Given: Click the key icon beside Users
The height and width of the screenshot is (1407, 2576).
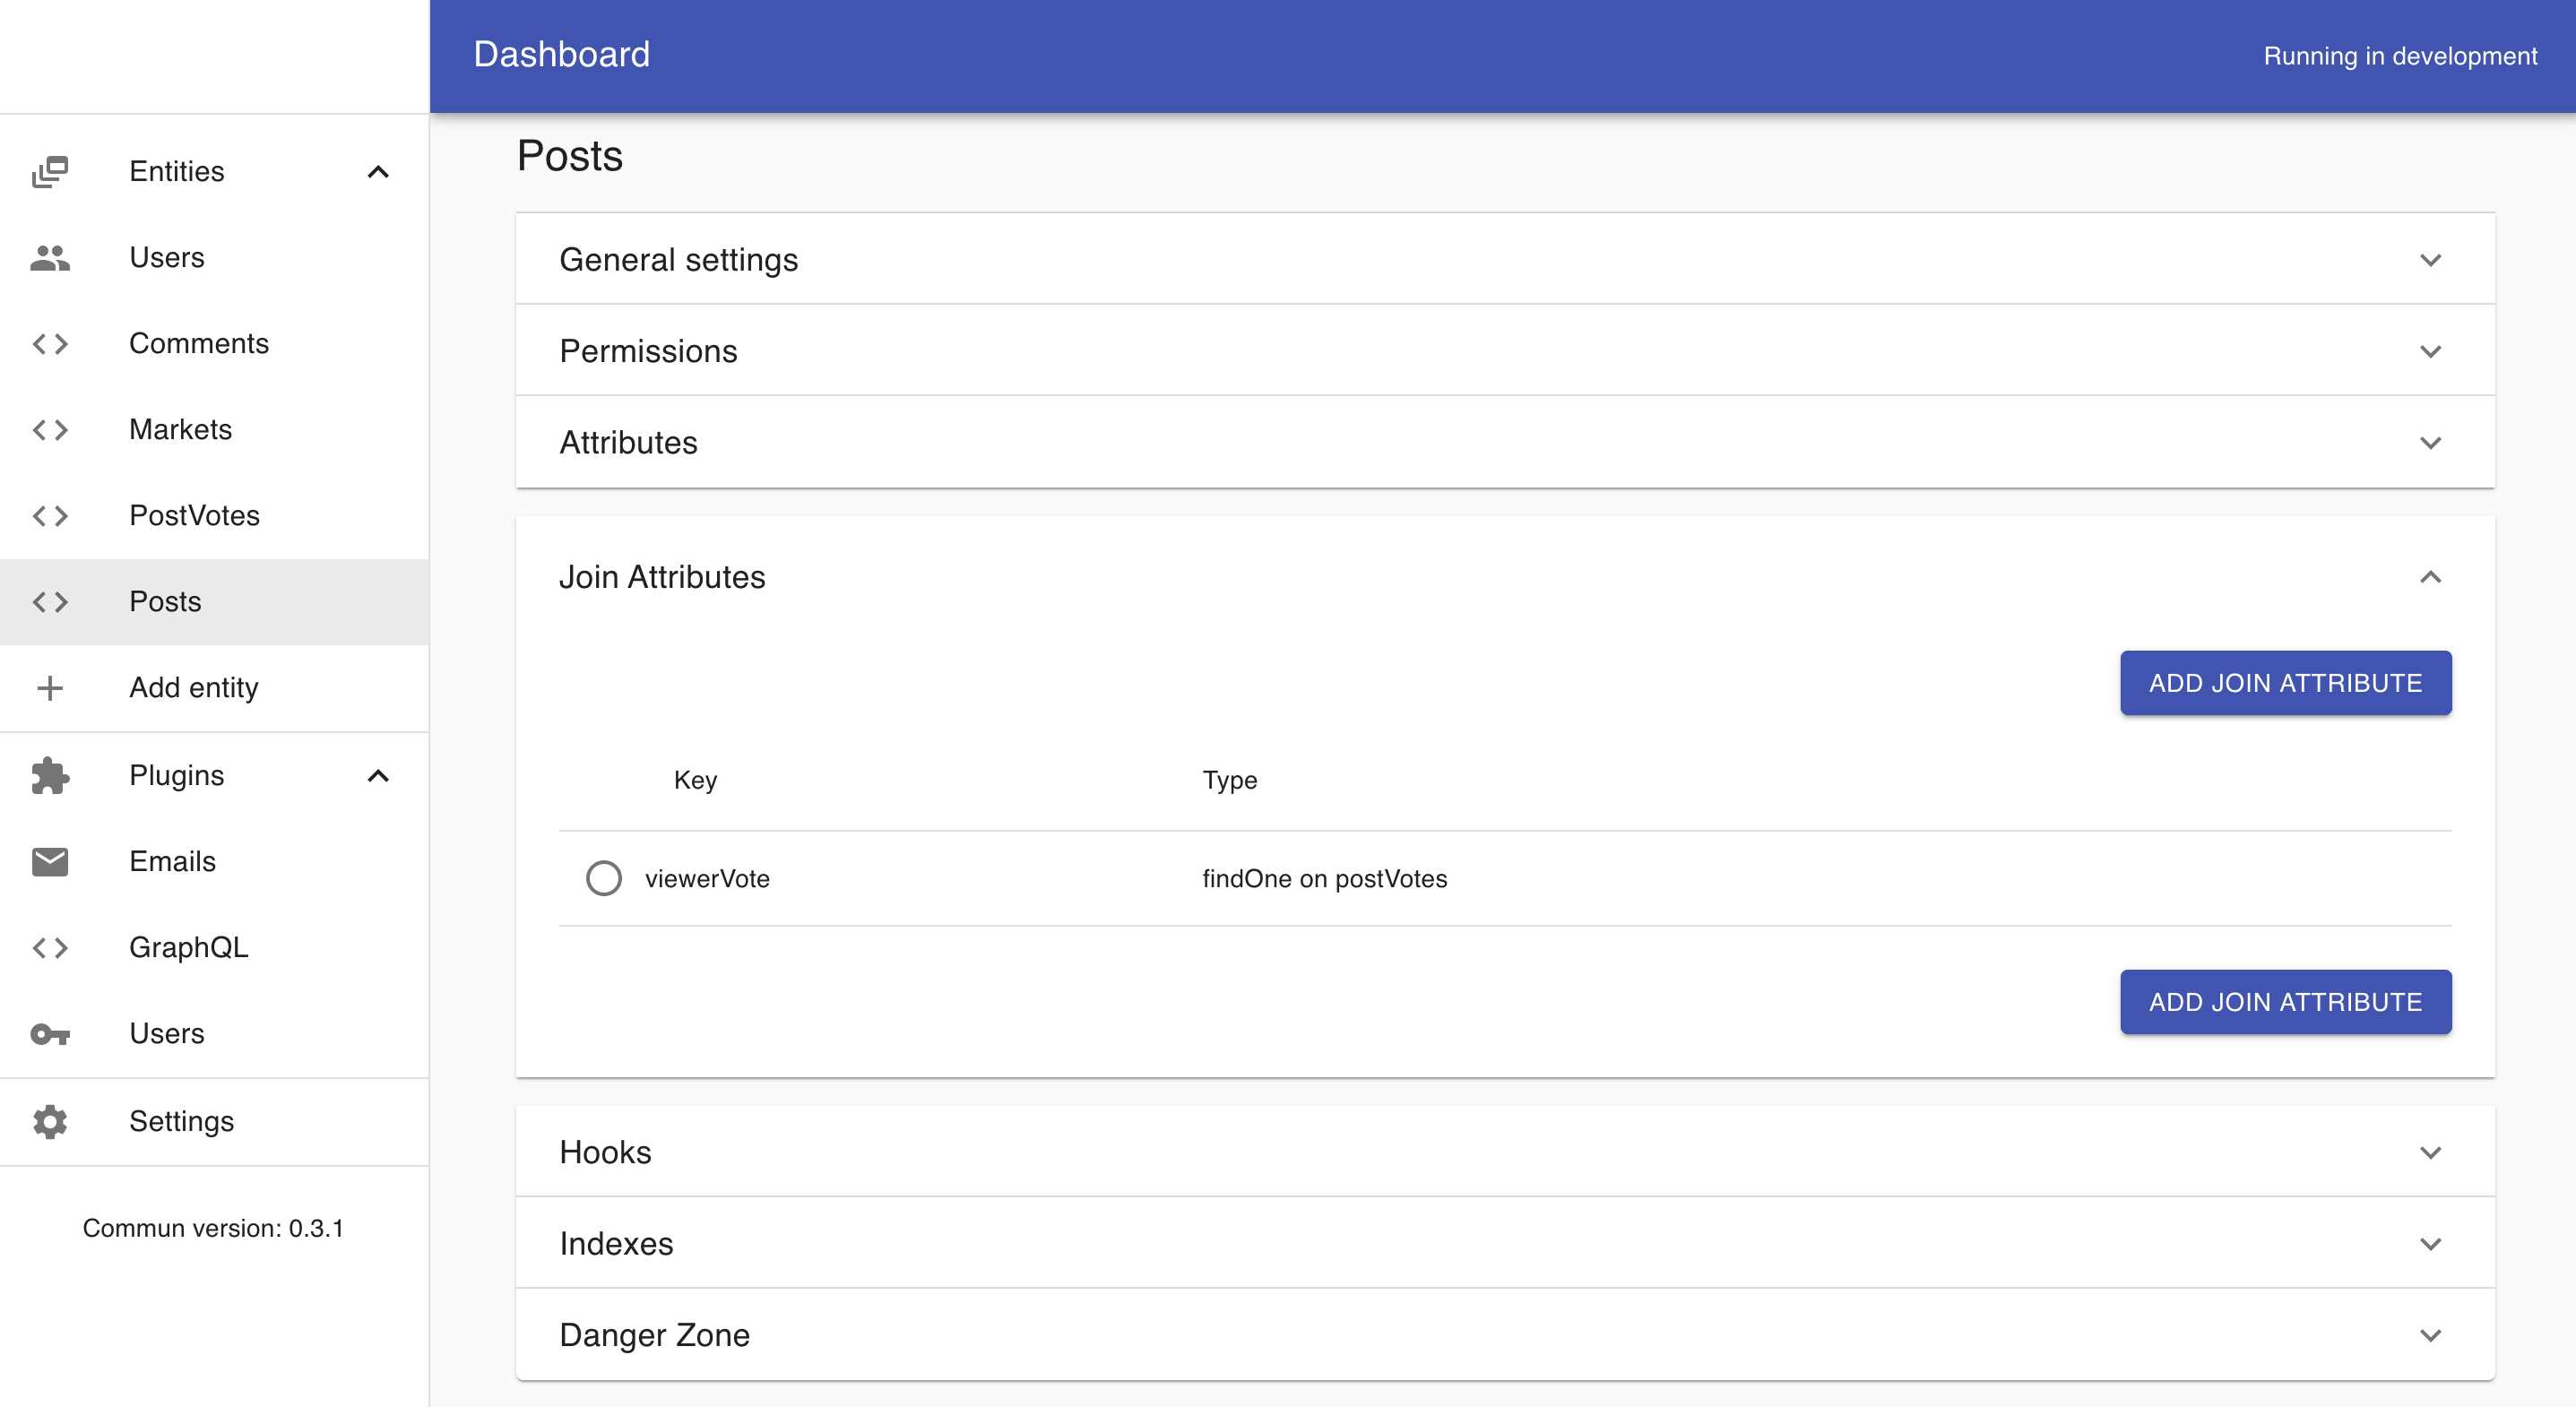Looking at the screenshot, I should (50, 1034).
